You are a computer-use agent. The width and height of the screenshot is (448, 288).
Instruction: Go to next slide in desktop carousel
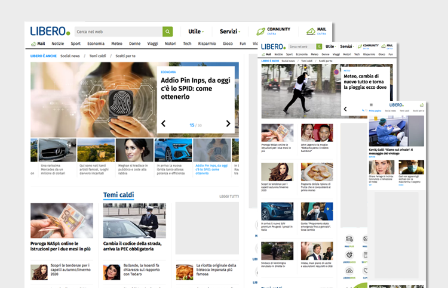(228, 123)
